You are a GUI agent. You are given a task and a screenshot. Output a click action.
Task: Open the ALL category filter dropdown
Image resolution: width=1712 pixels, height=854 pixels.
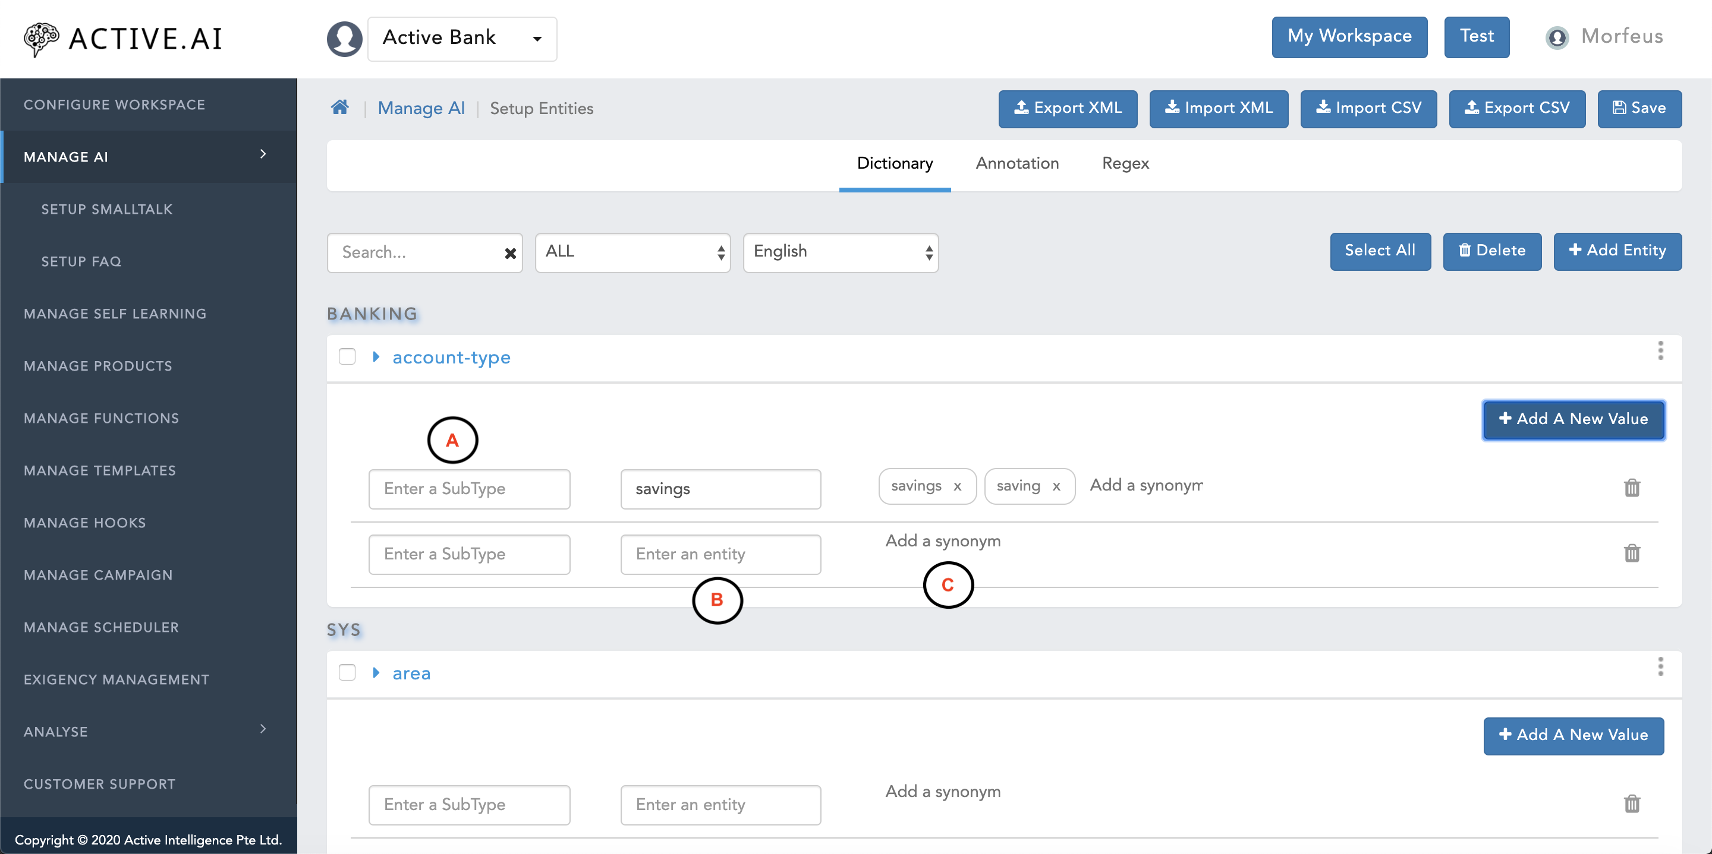coord(632,252)
